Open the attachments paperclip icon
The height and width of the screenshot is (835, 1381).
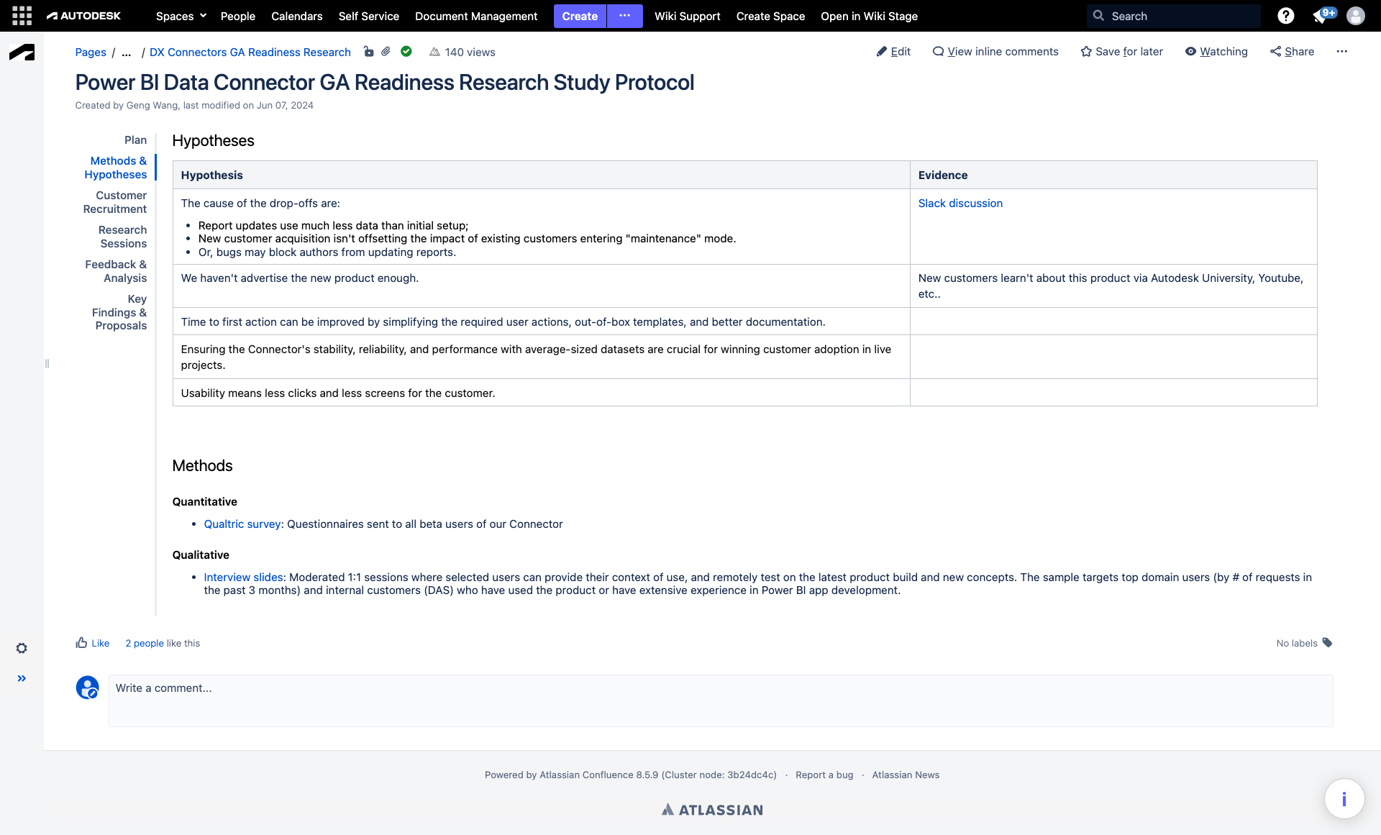coord(386,51)
